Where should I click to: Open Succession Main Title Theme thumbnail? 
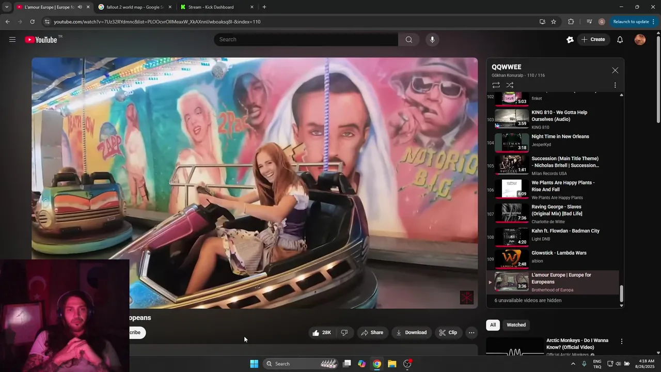click(512, 165)
